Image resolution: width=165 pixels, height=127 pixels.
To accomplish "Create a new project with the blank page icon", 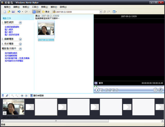I will pyautogui.click(x=5, y=12).
